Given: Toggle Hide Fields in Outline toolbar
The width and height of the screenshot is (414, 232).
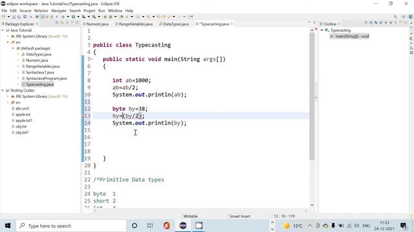Looking at the screenshot, I should (376, 23).
